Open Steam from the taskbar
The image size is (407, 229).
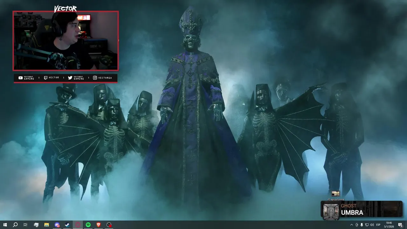tap(67, 225)
